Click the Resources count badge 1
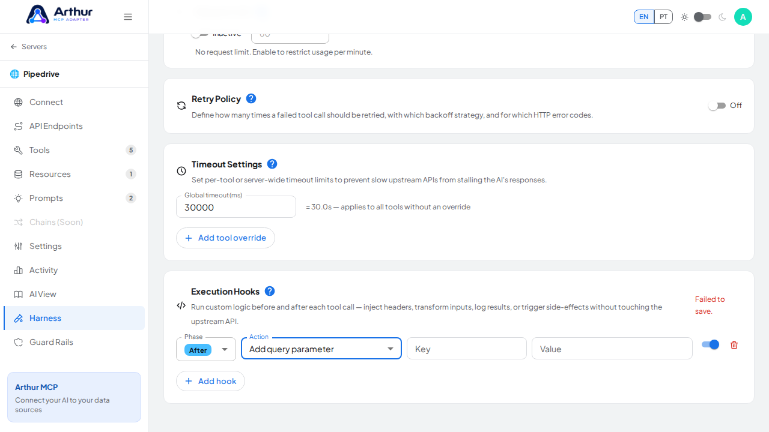Viewport: 769px width, 432px height. (x=131, y=174)
